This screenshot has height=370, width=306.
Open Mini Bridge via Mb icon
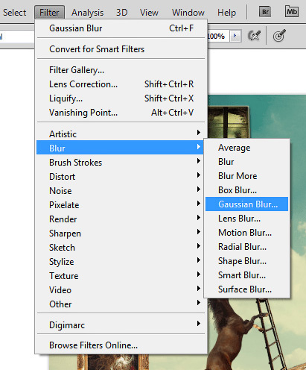[292, 11]
